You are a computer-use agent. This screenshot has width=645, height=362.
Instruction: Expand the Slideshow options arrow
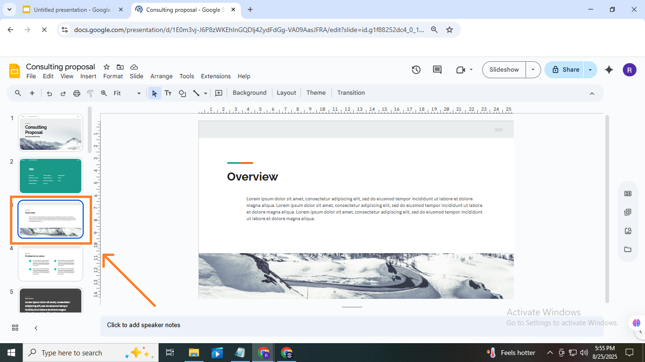tap(533, 70)
